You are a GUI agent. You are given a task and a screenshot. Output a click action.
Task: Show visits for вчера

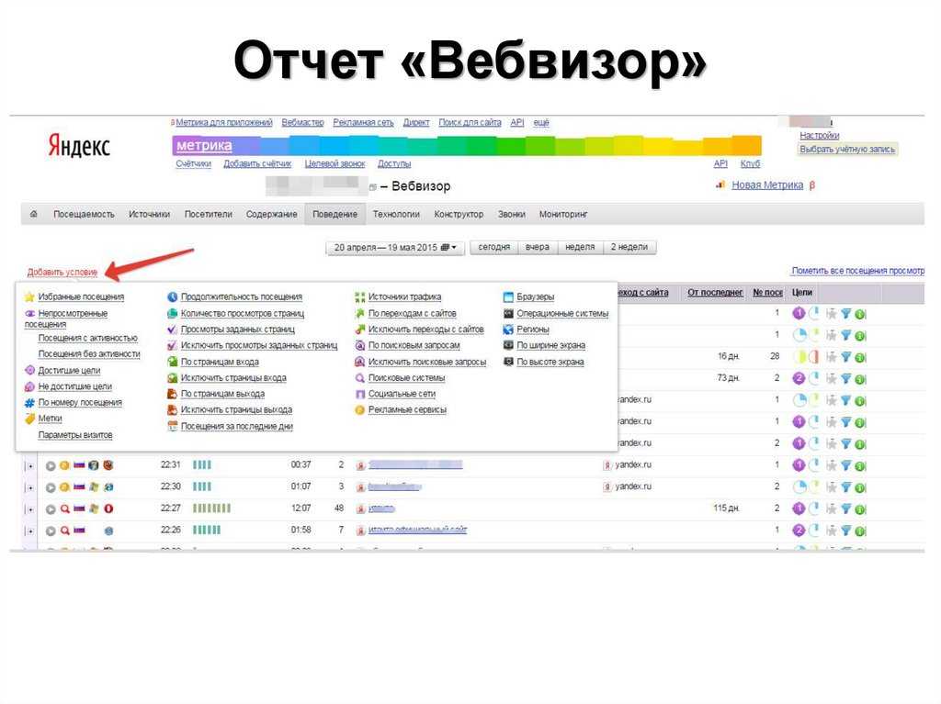tap(537, 247)
